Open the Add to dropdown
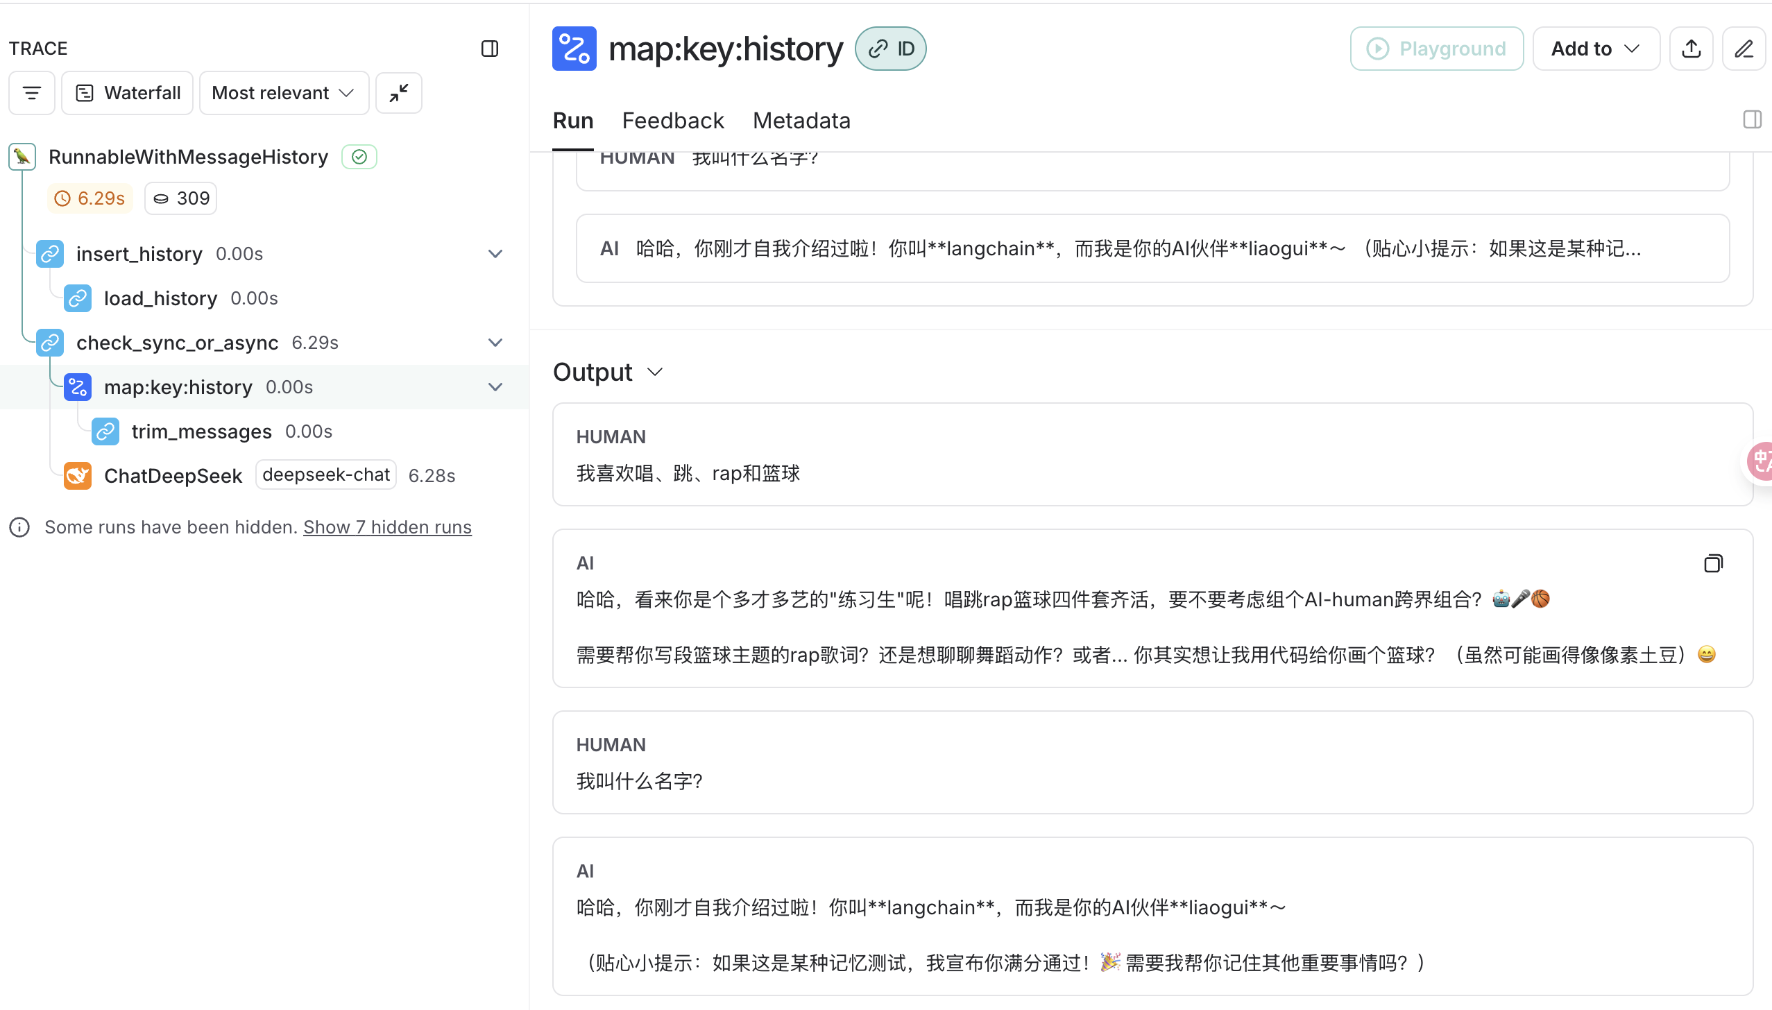The height and width of the screenshot is (1010, 1772). tap(1596, 49)
